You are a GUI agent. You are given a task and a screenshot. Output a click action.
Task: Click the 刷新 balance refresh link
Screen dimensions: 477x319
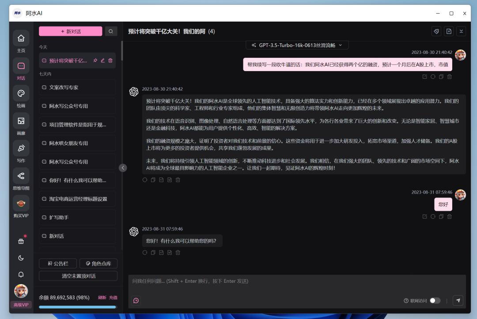click(x=102, y=298)
